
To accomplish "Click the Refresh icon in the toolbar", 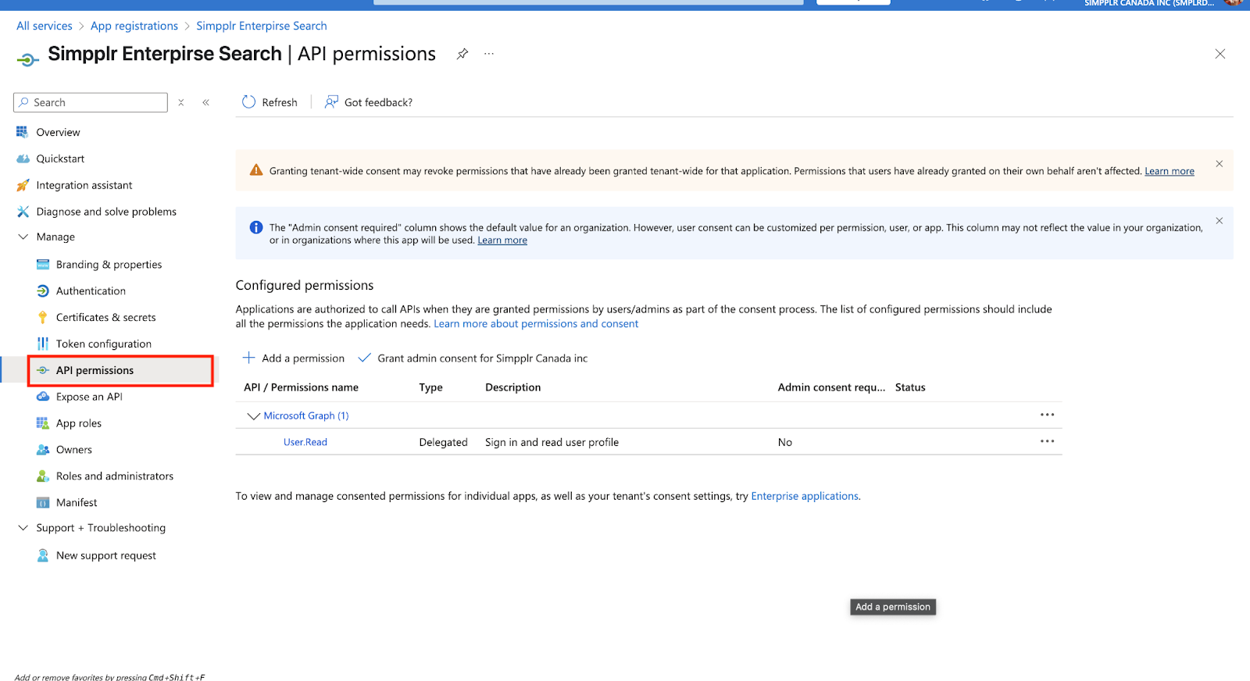I will click(248, 102).
